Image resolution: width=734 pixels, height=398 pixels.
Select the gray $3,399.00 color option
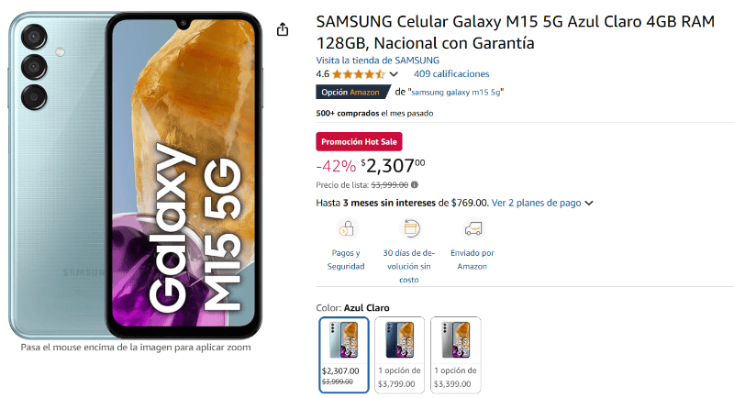coord(456,354)
